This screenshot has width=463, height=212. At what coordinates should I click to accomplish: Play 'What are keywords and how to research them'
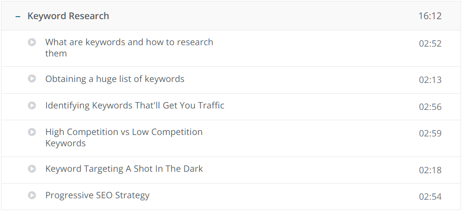pos(32,42)
